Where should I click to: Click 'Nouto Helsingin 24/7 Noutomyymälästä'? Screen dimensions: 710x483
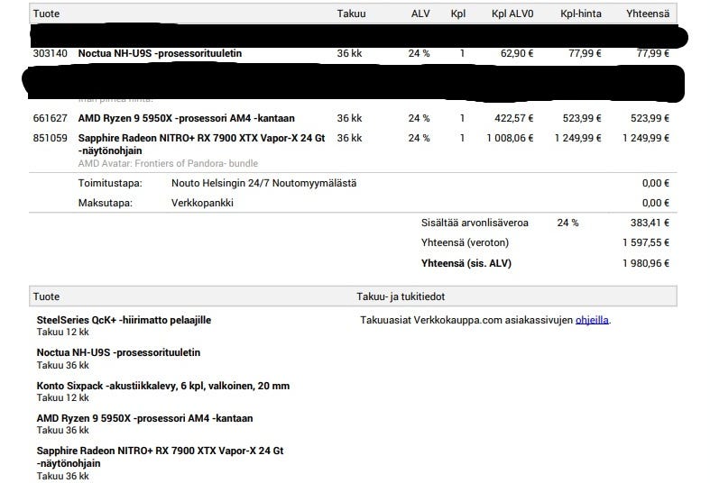tap(264, 184)
